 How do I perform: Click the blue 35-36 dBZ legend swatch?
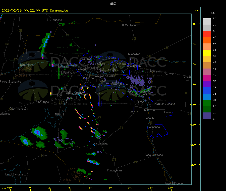click(x=207, y=90)
